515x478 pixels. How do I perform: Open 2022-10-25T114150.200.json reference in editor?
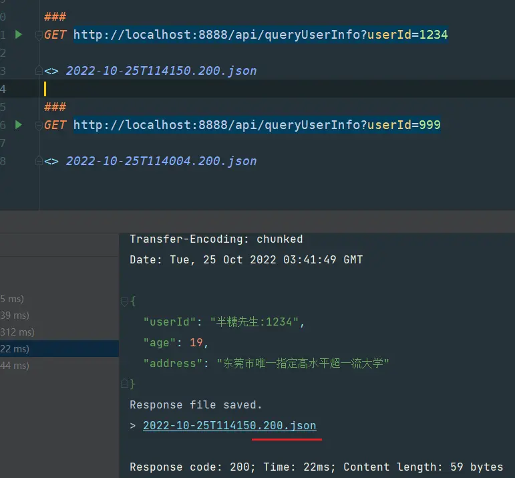(160, 71)
